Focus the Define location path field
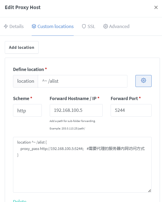This screenshot has height=202, width=162. (x=82, y=81)
